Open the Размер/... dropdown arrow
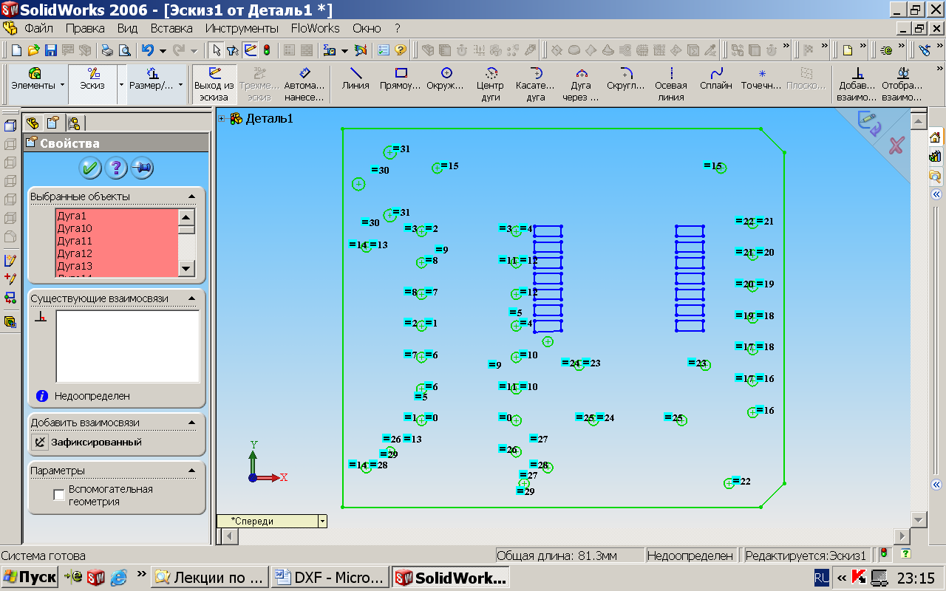The height and width of the screenshot is (591, 946). pyautogui.click(x=181, y=84)
